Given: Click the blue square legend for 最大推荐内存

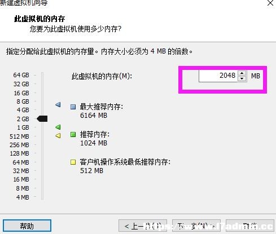Looking at the screenshot, I should pyautogui.click(x=73, y=107).
